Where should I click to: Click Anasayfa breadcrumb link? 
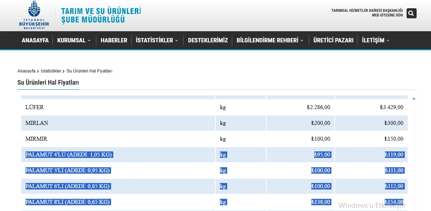pos(26,71)
